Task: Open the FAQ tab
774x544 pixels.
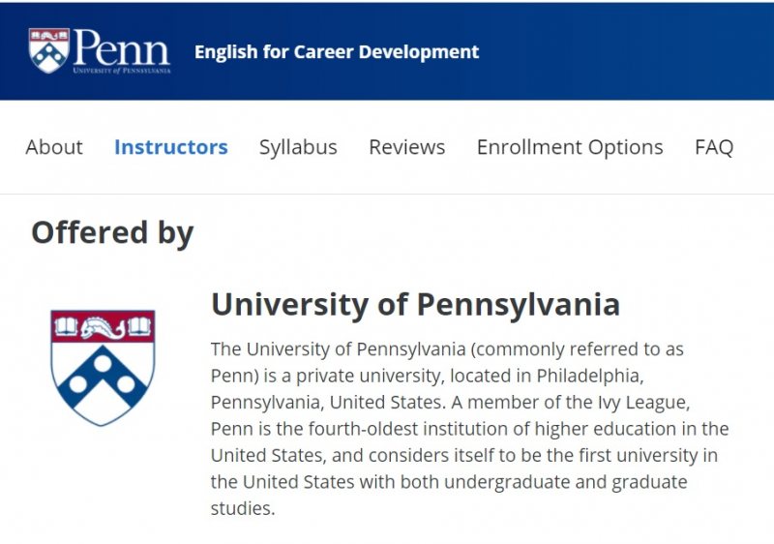Action: tap(714, 147)
